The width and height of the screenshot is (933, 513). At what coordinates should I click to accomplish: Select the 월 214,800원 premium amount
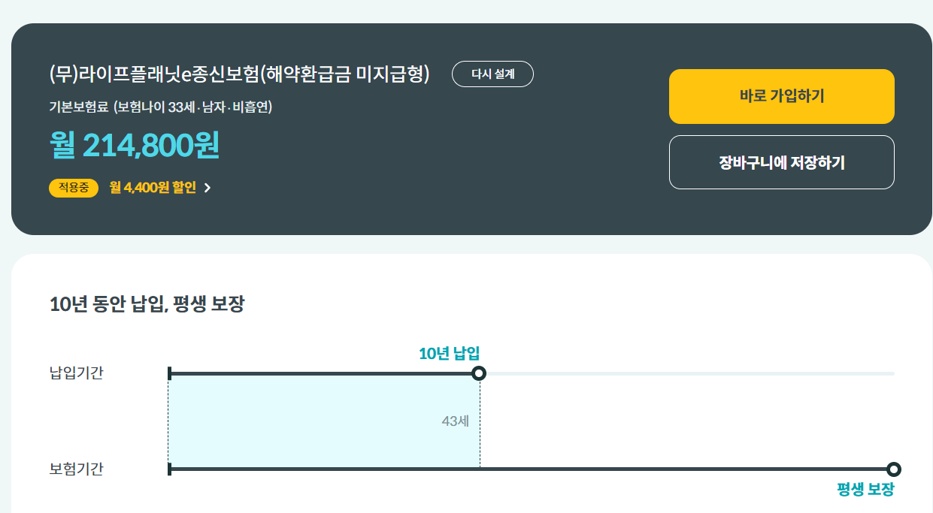[134, 147]
